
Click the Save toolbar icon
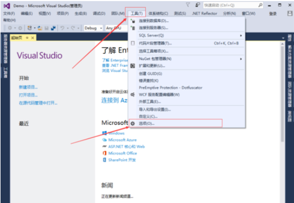click(x=47, y=28)
